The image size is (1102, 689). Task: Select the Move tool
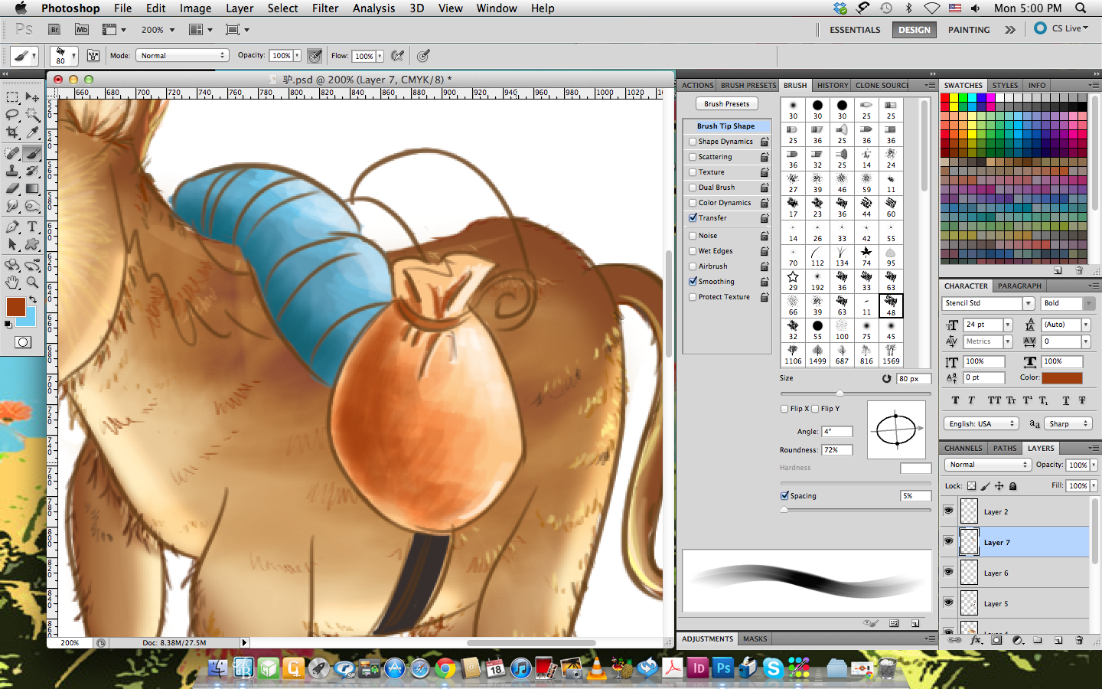tap(32, 97)
